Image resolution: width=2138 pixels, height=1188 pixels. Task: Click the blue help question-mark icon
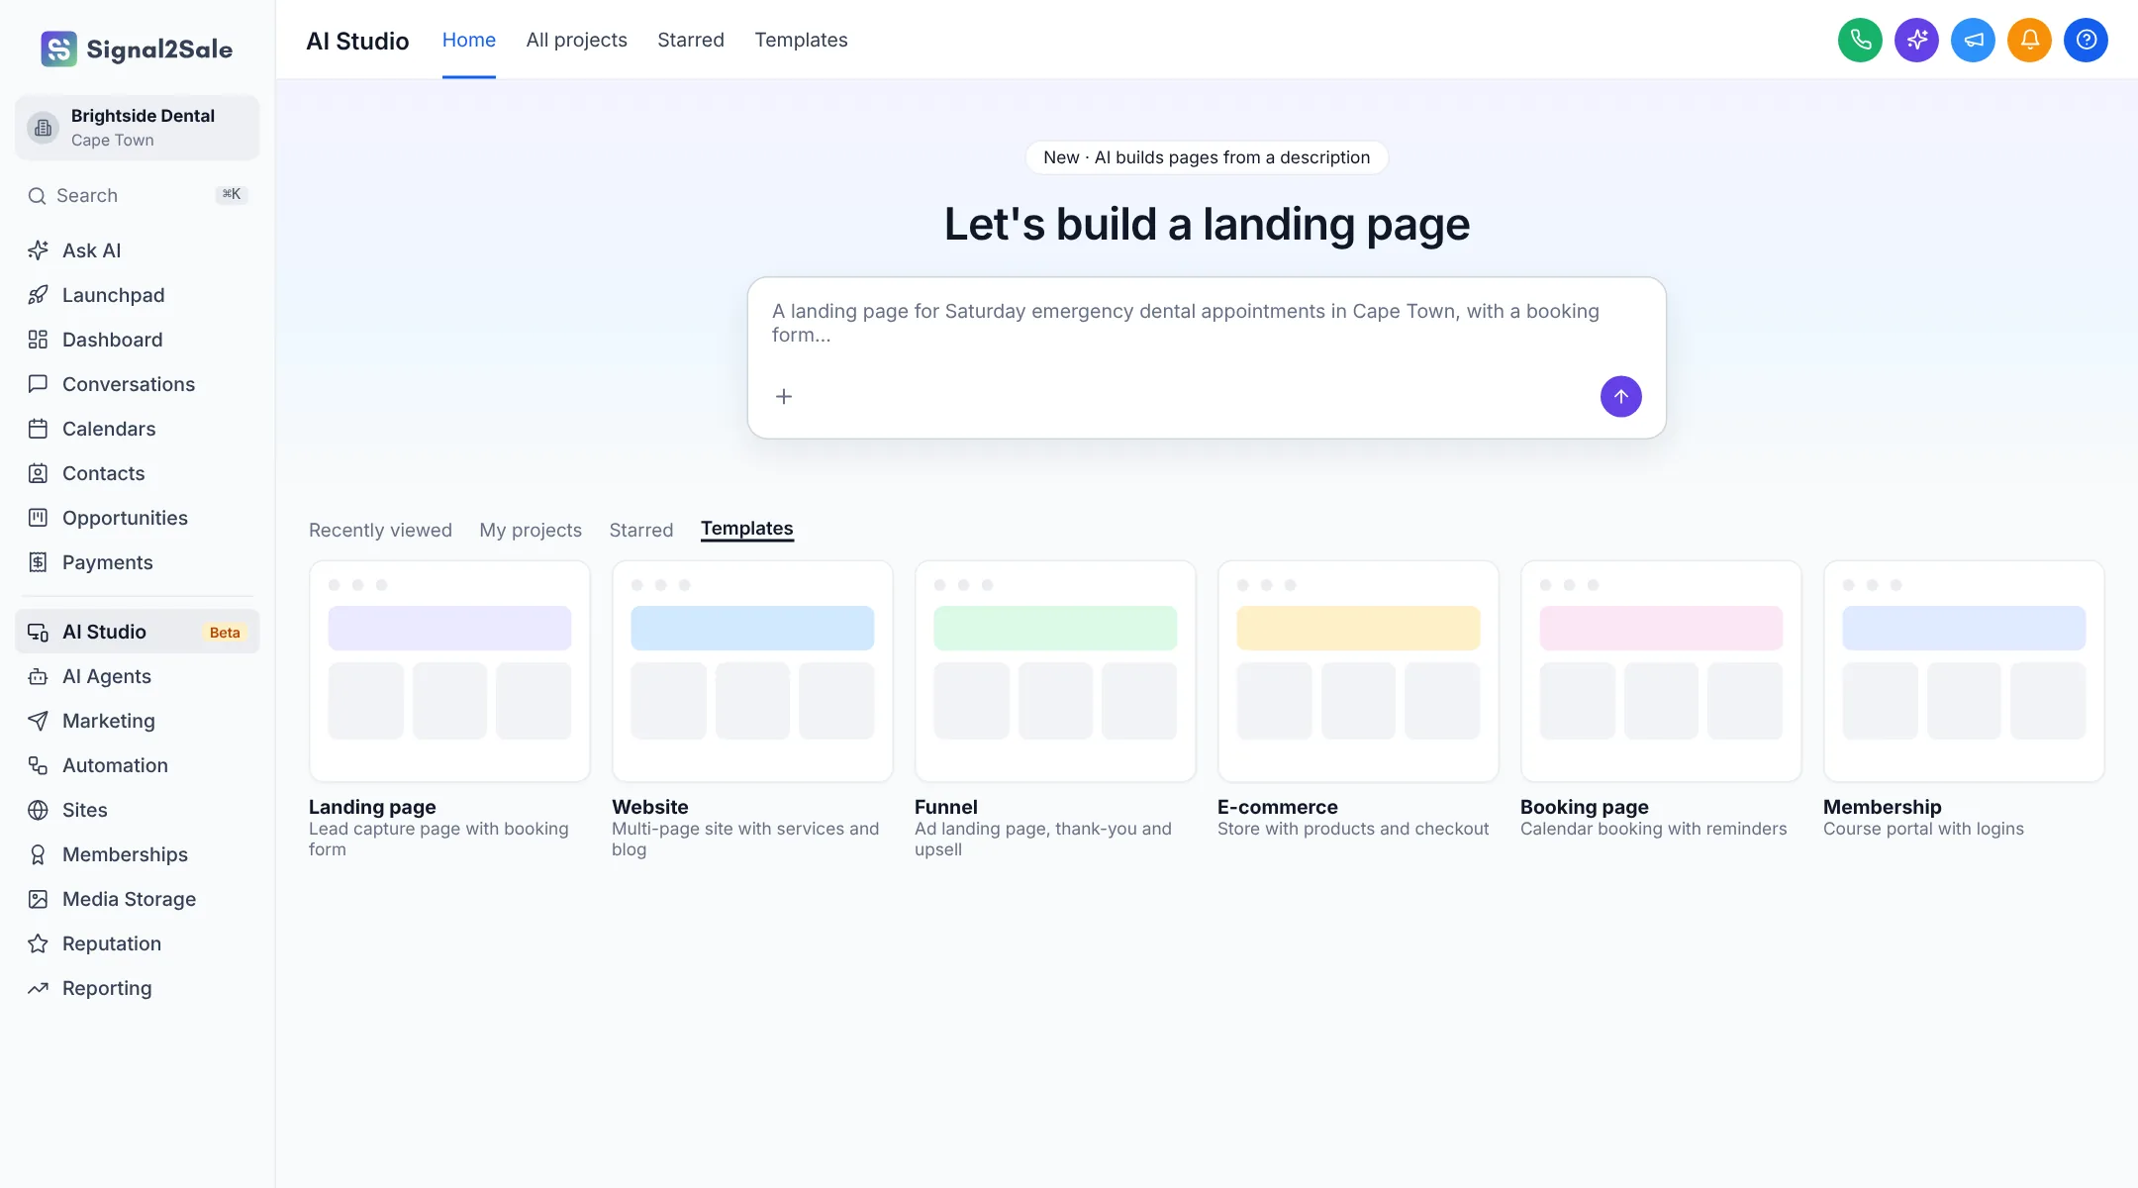pyautogui.click(x=2086, y=40)
